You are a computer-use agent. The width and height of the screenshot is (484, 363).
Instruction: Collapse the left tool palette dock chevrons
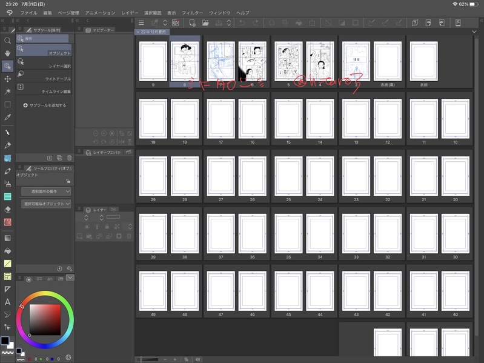2,21
